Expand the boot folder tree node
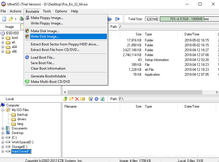 click(3, 38)
